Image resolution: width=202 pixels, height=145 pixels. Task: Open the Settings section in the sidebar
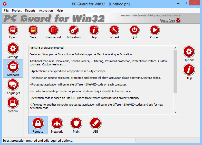click(x=13, y=50)
